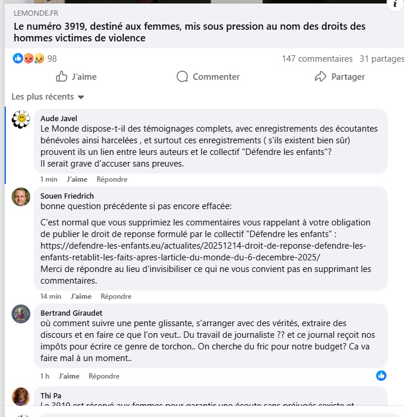This screenshot has height=417, width=404.
Task: Open Bertrand Giraudet's profile avatar
Action: point(22,314)
